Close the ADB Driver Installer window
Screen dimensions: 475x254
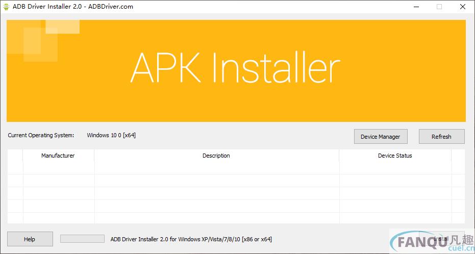pyautogui.click(x=463, y=7)
